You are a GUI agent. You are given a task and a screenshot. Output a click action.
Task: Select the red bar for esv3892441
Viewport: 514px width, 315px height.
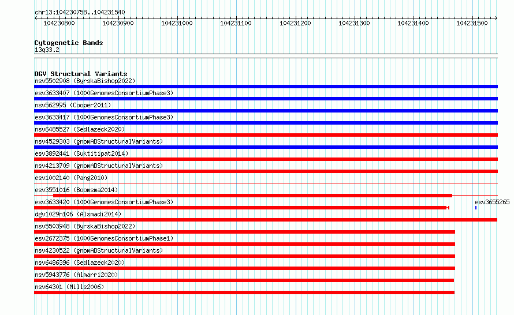pyautogui.click(x=266, y=159)
